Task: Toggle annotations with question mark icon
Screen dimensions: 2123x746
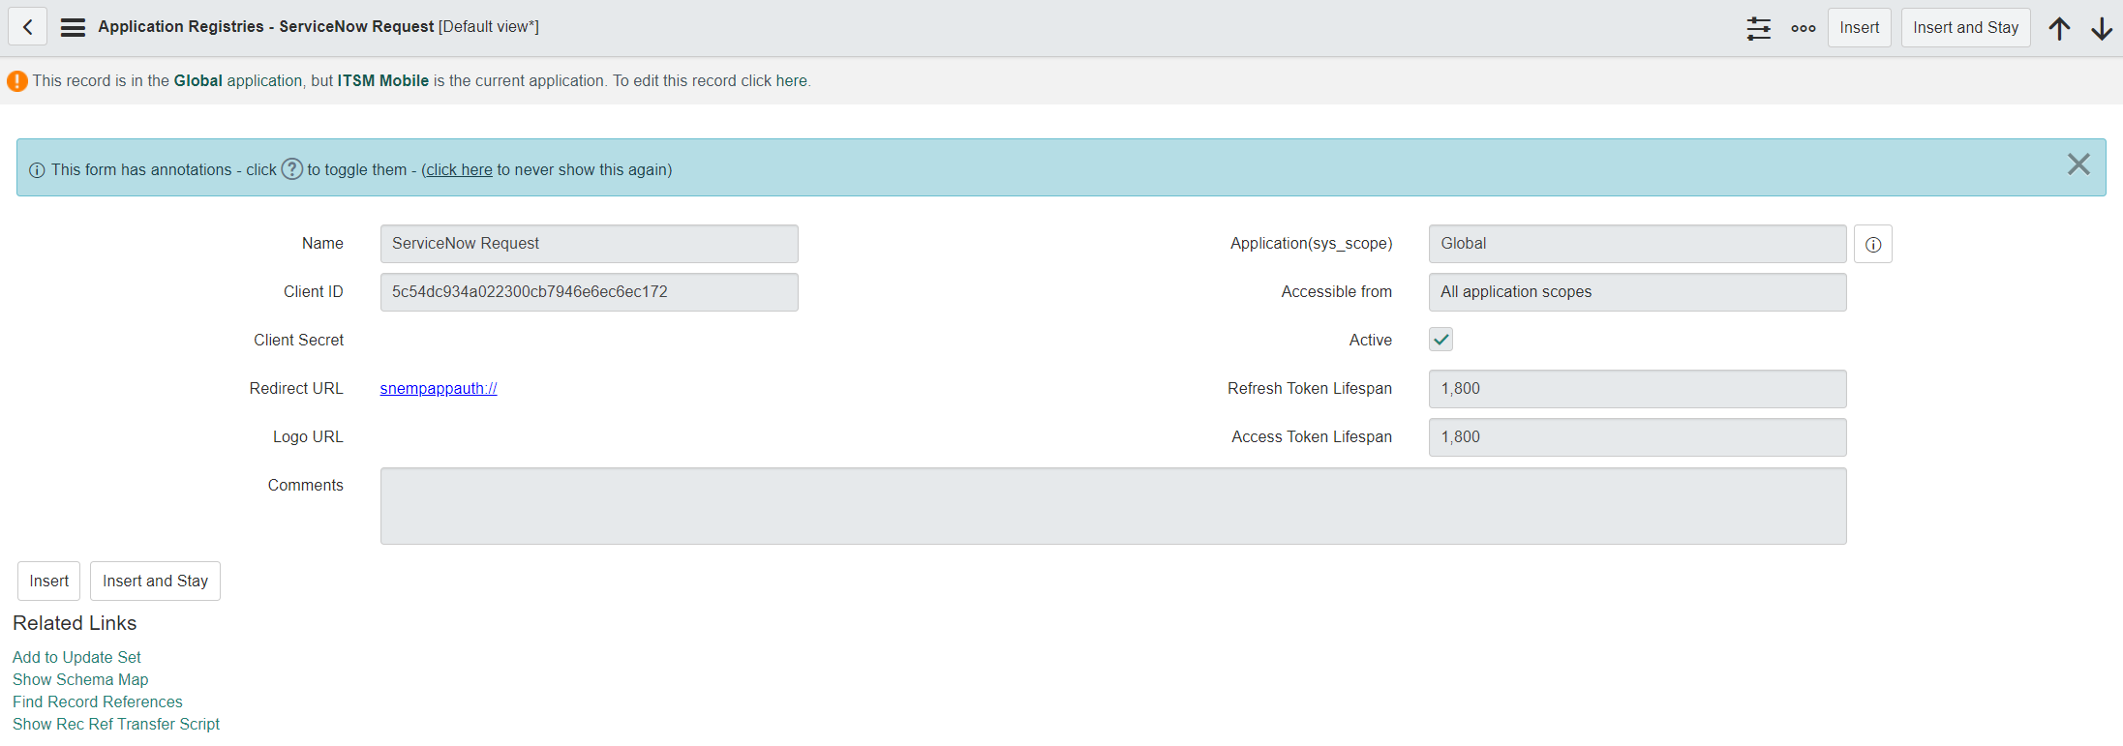Action: click(x=291, y=169)
